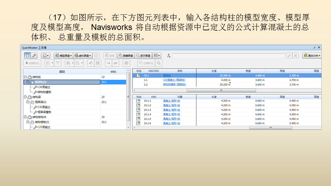Collapse the 框架梁(0) tree node
Image resolution: width=331 pixels, height=186 pixels.
28,102
